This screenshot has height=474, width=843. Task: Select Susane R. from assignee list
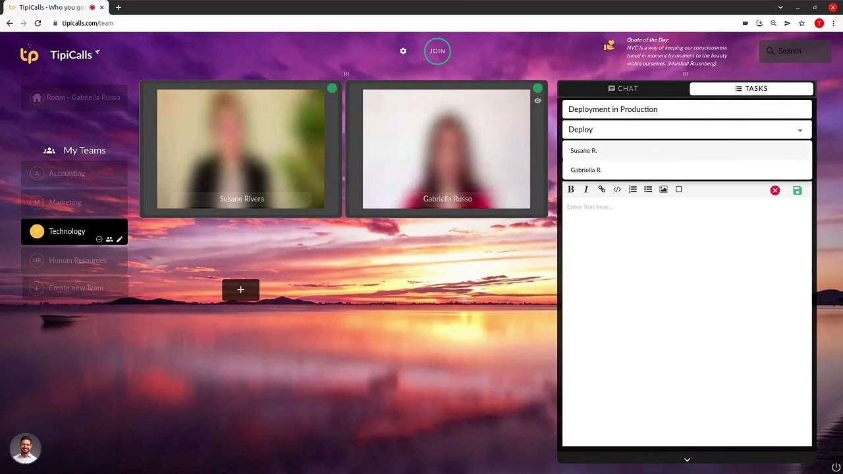(x=687, y=151)
